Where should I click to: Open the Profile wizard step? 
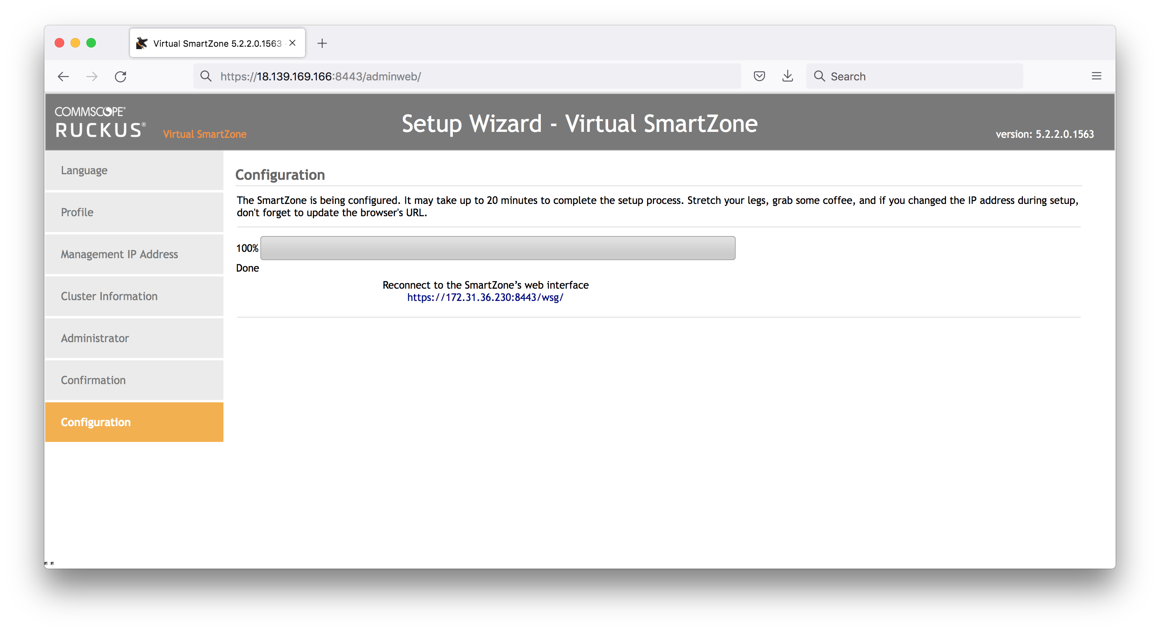coord(134,213)
